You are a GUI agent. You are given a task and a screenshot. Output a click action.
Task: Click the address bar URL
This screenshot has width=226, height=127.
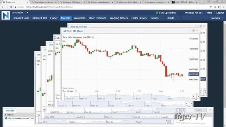(50, 7)
